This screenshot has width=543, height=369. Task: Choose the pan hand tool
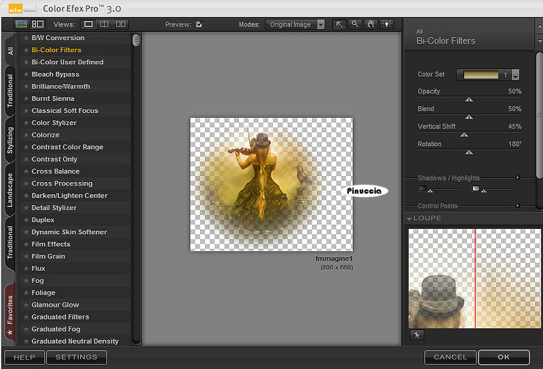point(371,24)
